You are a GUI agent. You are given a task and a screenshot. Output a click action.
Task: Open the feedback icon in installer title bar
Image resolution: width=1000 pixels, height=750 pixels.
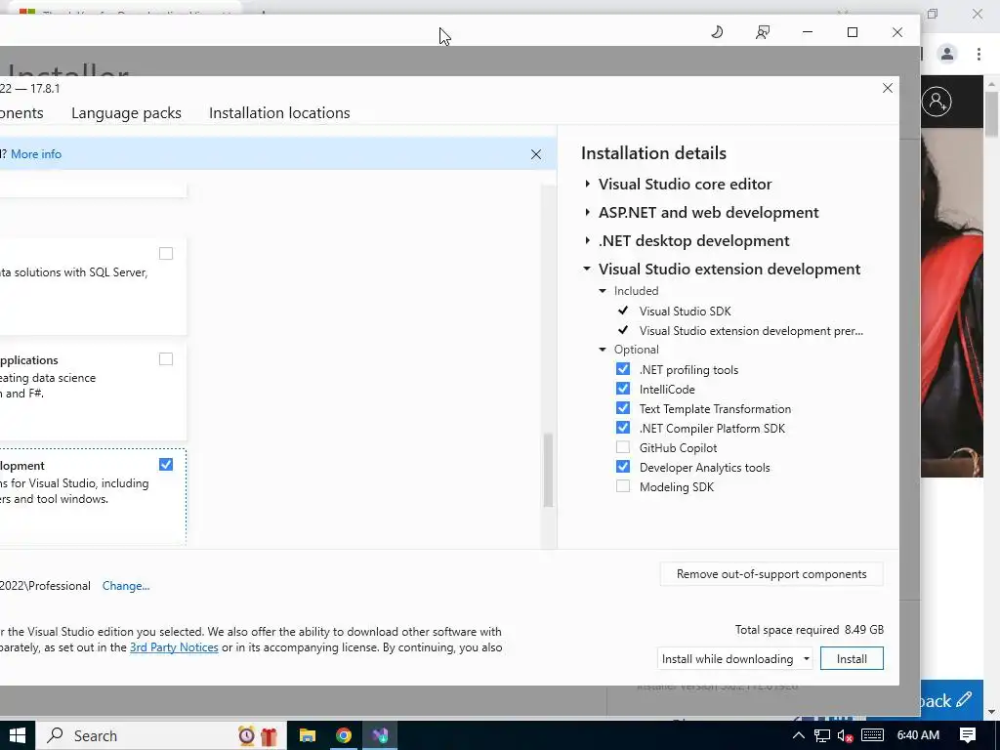762,32
